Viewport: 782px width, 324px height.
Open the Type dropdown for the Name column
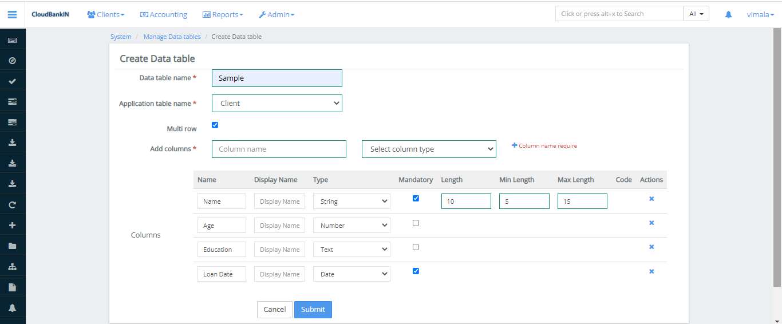pyautogui.click(x=351, y=201)
